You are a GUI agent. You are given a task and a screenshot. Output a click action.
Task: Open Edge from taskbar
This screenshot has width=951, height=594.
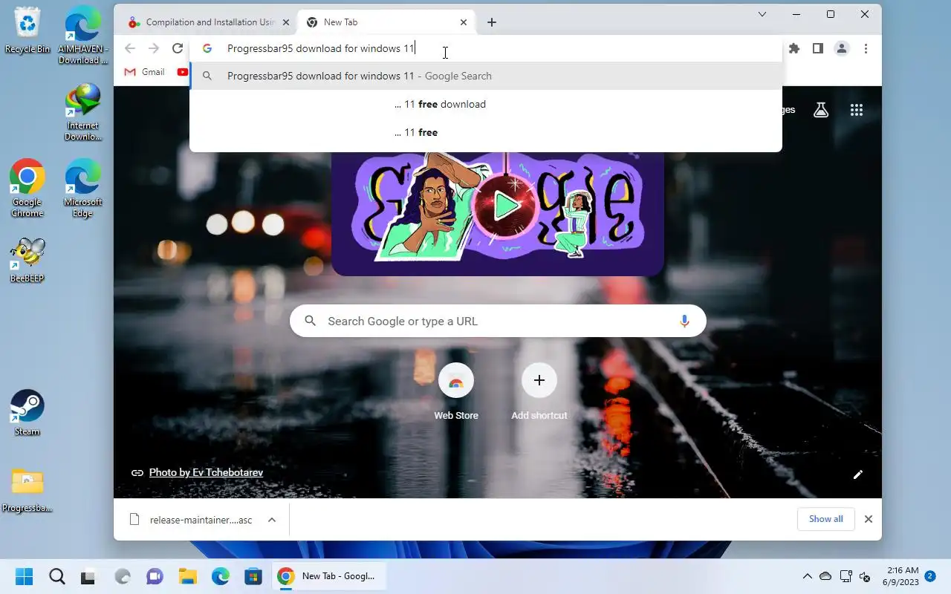[221, 576]
